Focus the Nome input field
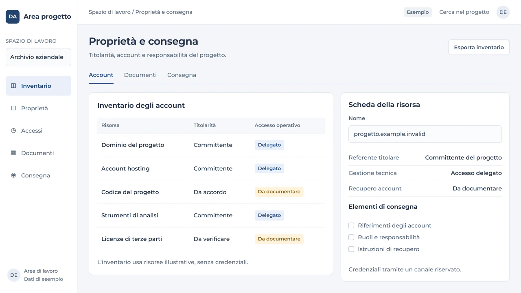The image size is (521, 293). pos(425,134)
